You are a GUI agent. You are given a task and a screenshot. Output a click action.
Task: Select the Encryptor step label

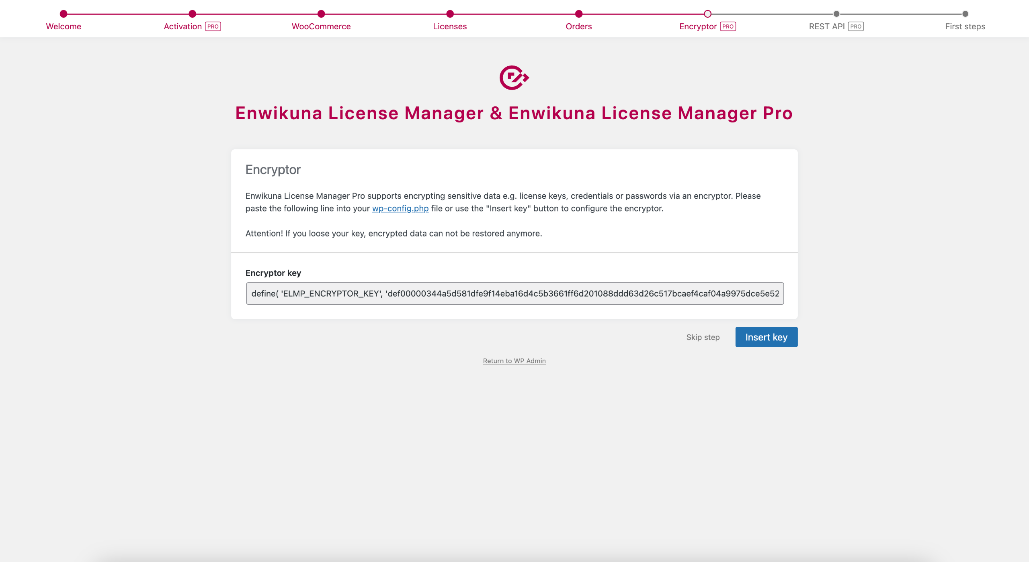click(x=698, y=26)
